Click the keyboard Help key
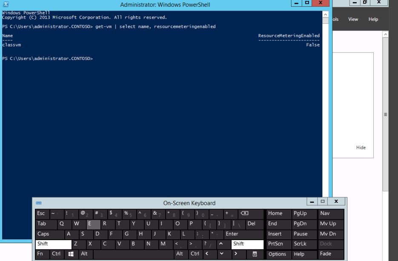 point(304,254)
